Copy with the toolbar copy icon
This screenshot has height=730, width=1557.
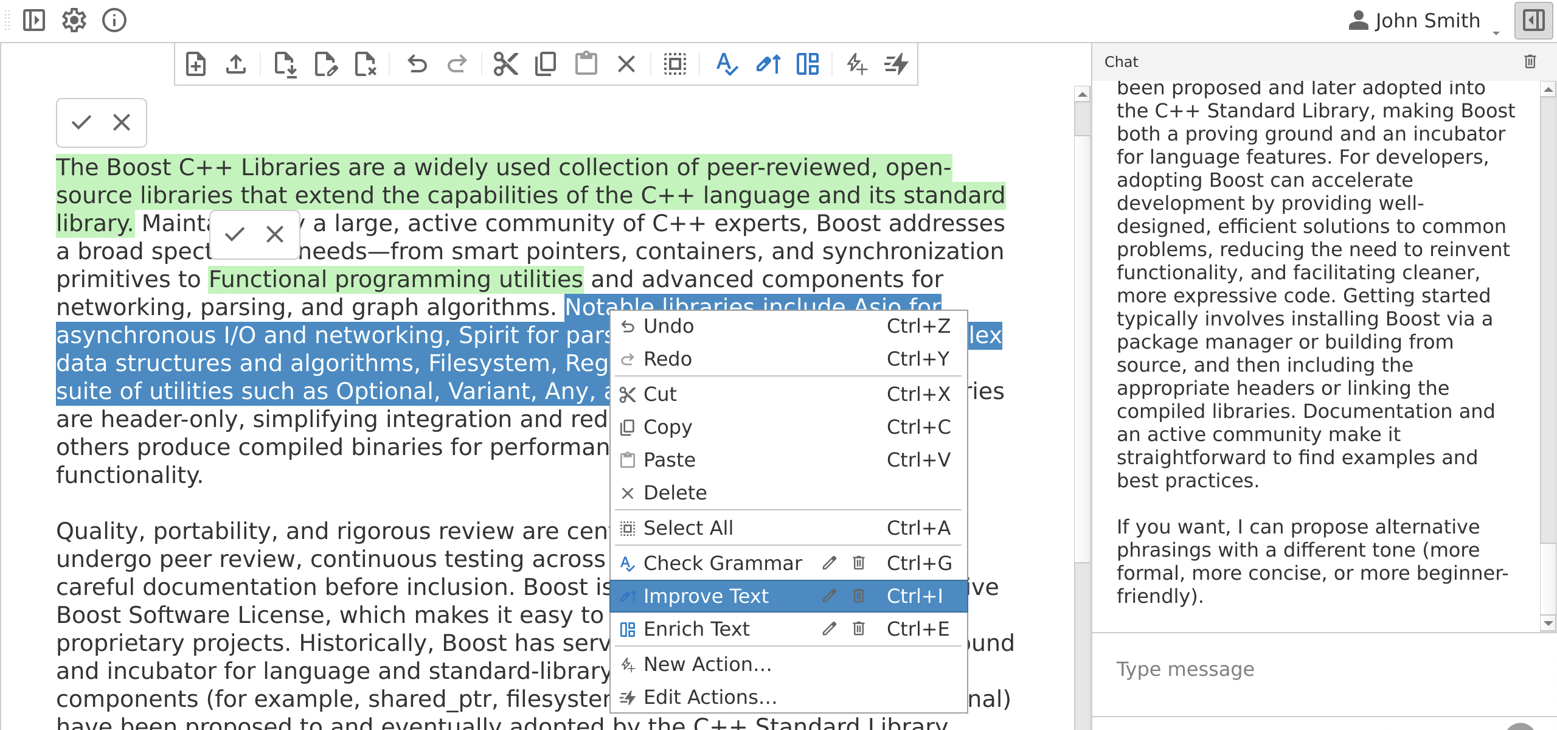546,64
